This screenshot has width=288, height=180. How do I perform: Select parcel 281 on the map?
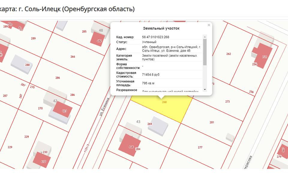pos(212,122)
